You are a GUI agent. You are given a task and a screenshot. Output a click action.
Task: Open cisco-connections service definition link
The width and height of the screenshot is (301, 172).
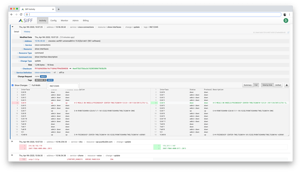(43, 73)
